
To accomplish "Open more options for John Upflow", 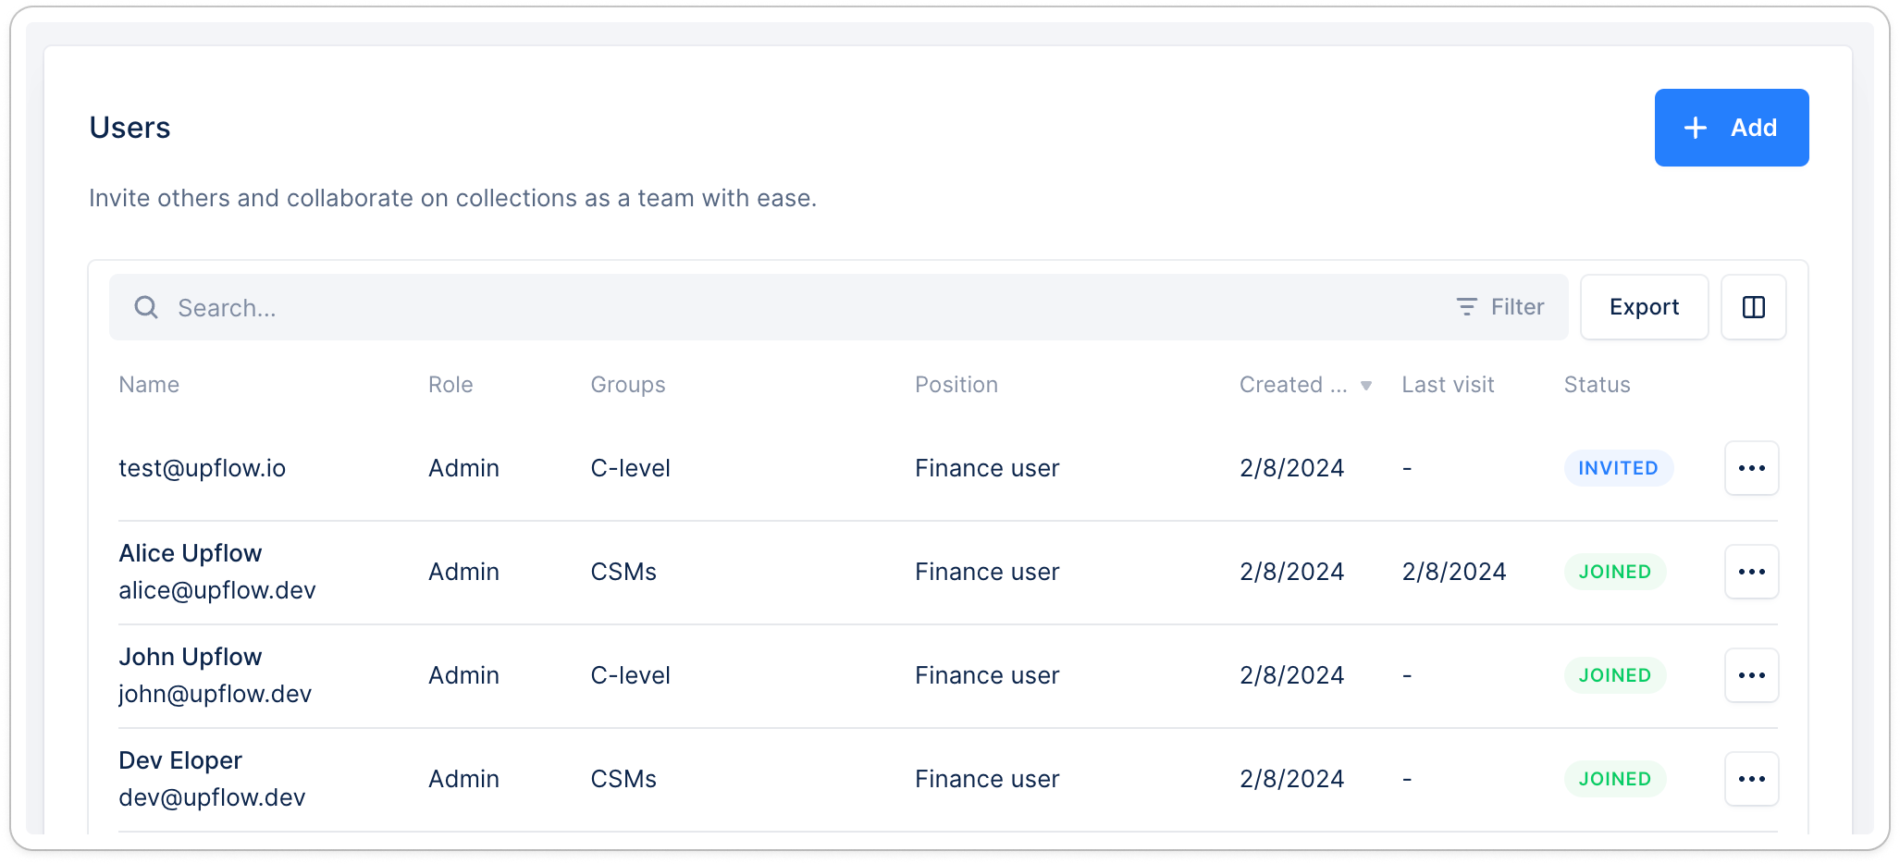I will (1751, 675).
